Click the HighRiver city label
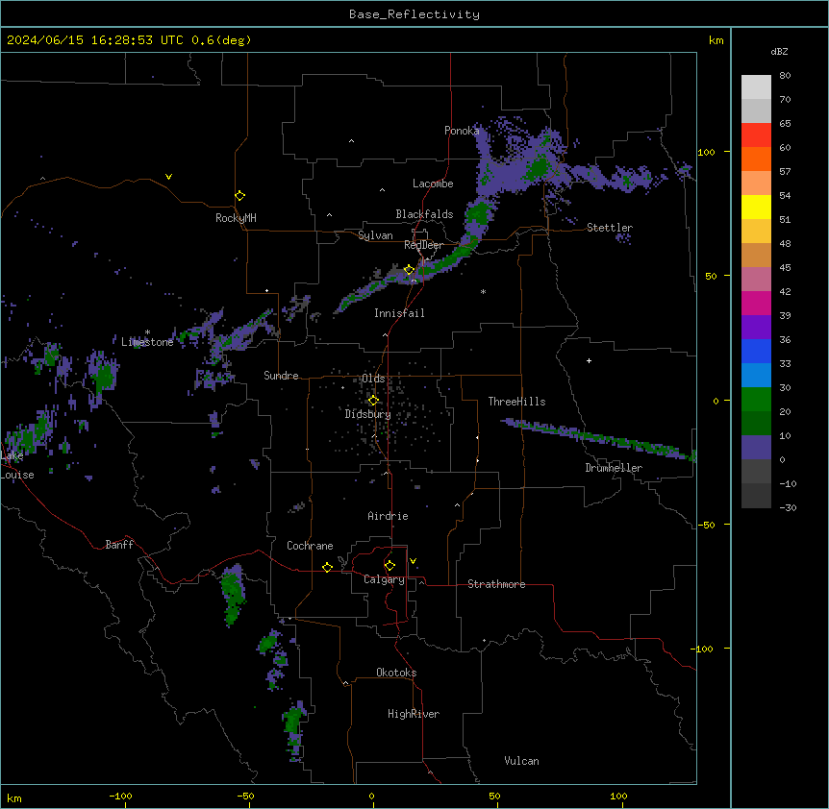 pos(414,714)
